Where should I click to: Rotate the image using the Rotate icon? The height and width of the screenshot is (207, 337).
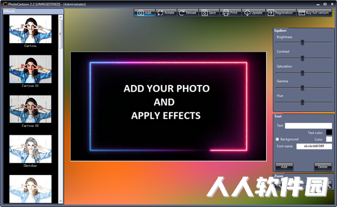point(160,13)
